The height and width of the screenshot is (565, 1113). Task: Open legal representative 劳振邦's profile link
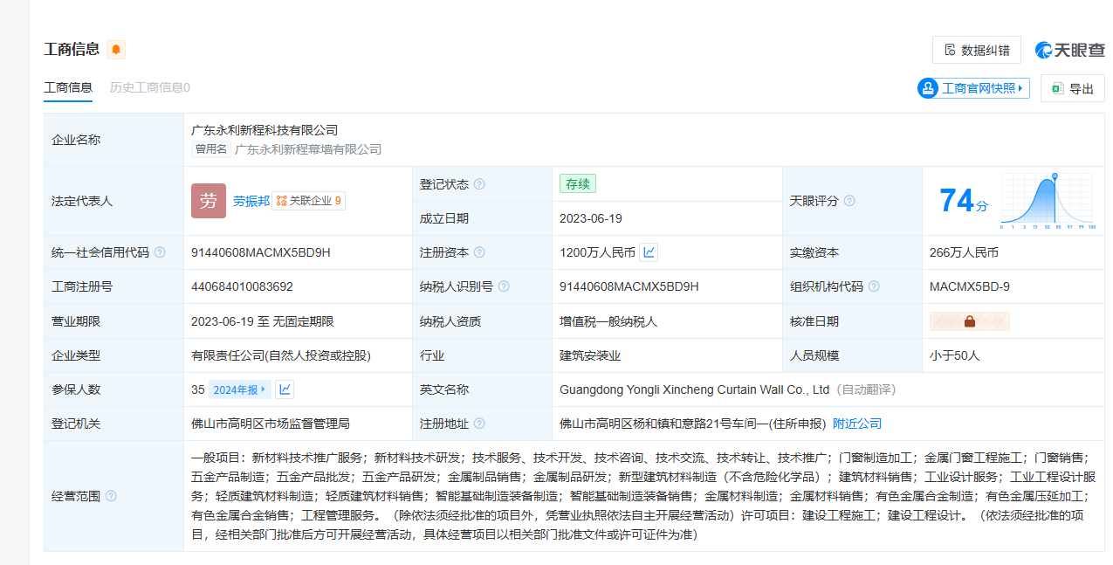click(251, 201)
